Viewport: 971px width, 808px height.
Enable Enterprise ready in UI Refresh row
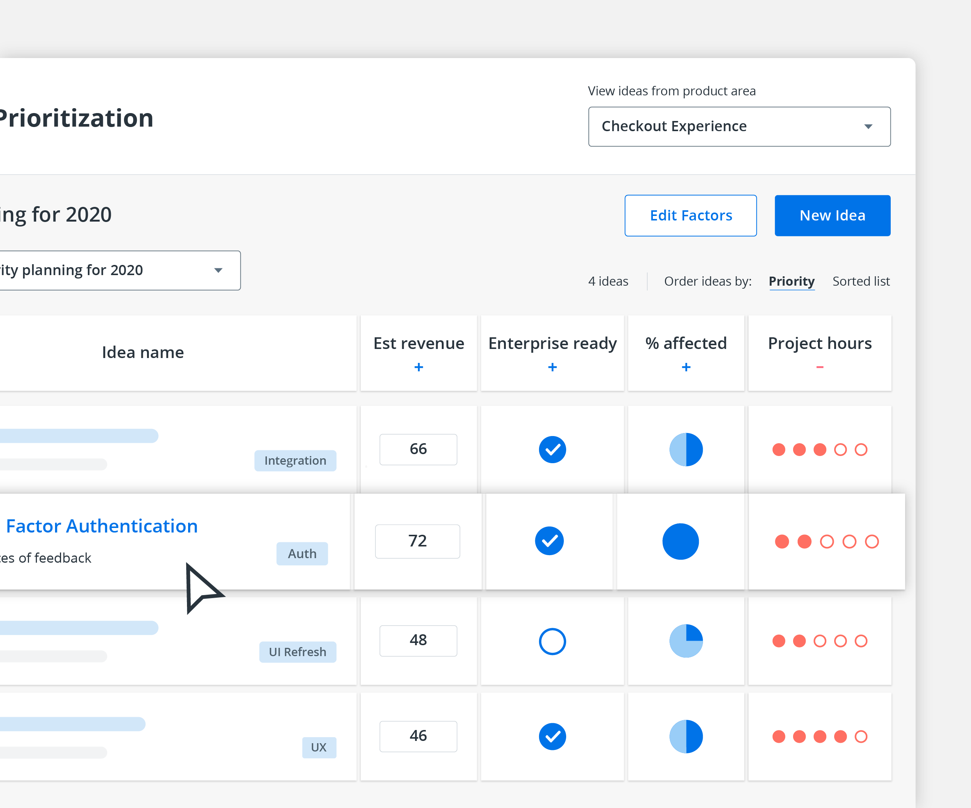[552, 641]
